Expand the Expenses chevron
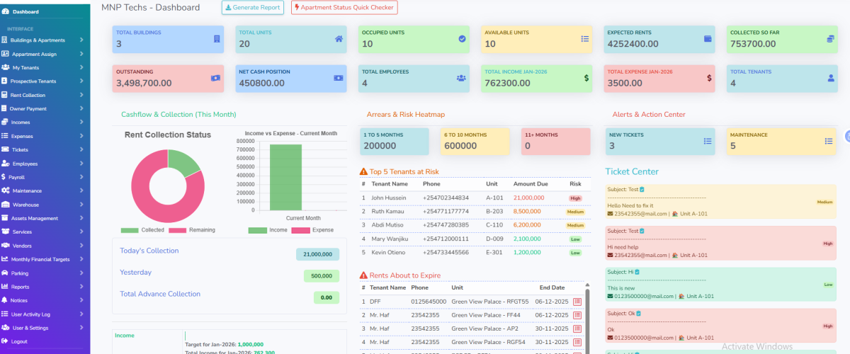 coord(81,136)
